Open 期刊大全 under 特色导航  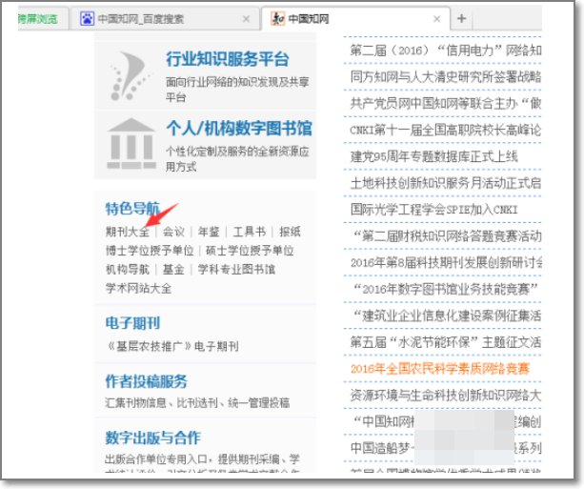point(128,232)
